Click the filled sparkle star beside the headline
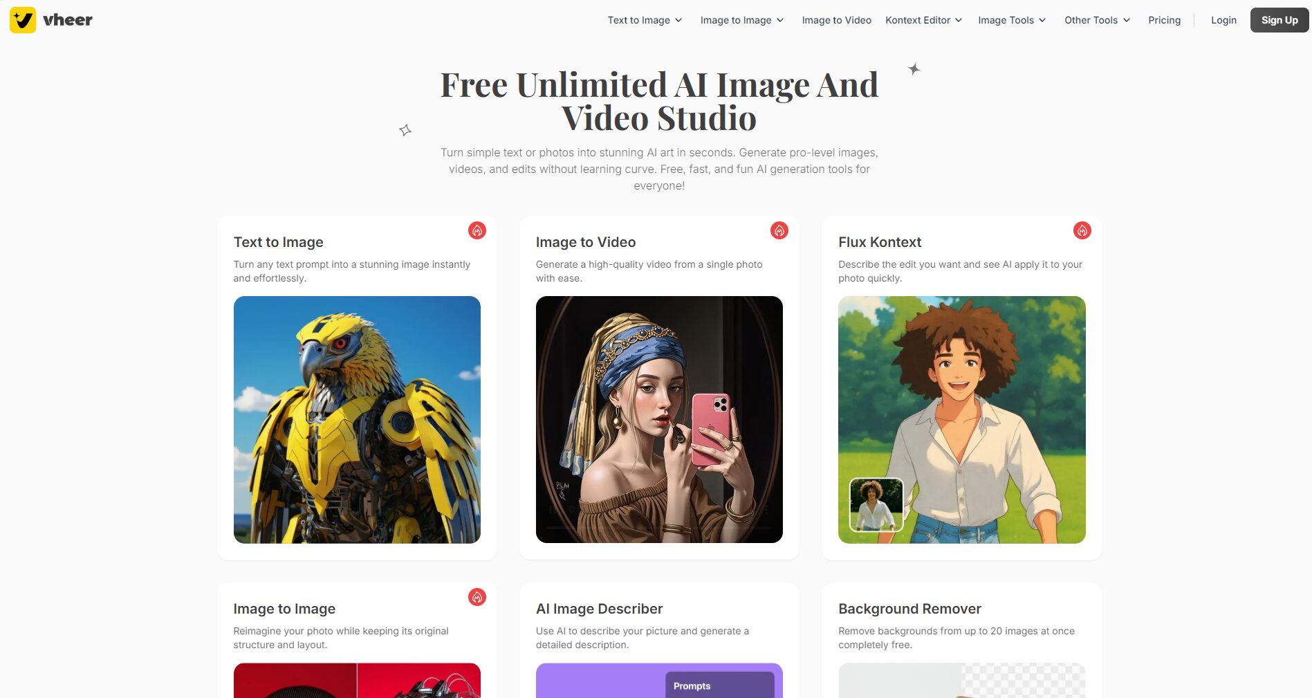1312x698 pixels. 914,69
